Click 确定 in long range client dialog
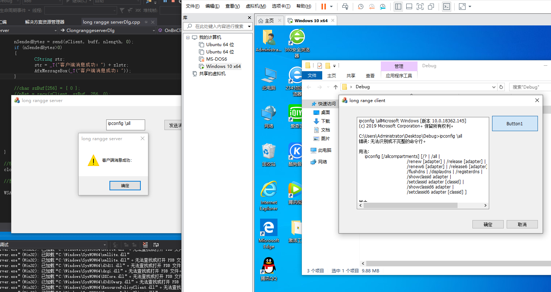Screen dimensions: 551x292 tap(488, 224)
